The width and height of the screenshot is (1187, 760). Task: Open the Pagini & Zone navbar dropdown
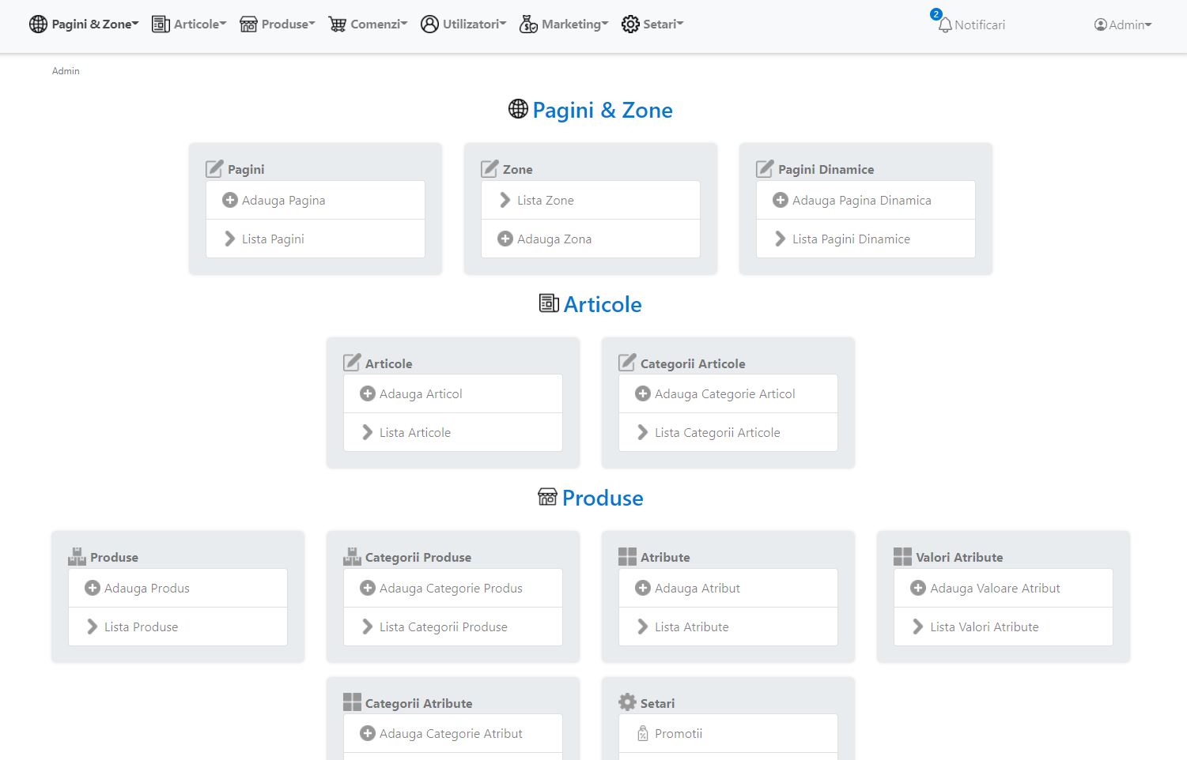84,24
